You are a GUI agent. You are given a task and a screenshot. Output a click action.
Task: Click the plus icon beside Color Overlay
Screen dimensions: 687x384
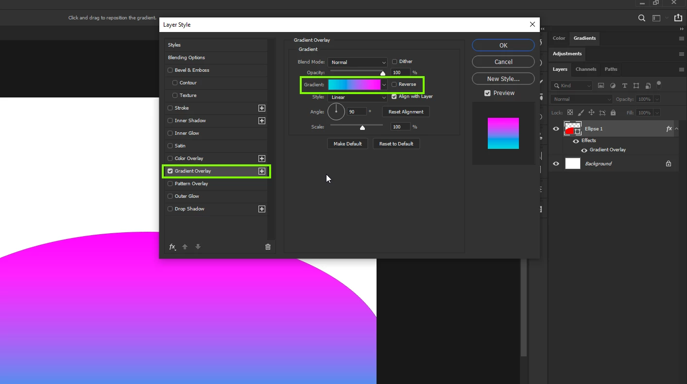[x=262, y=159]
